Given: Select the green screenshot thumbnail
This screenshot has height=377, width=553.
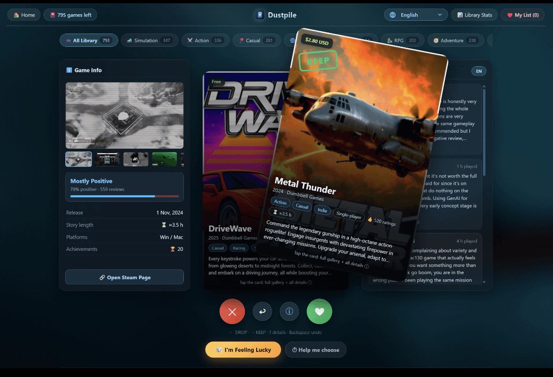Looking at the screenshot, I should pos(164,159).
